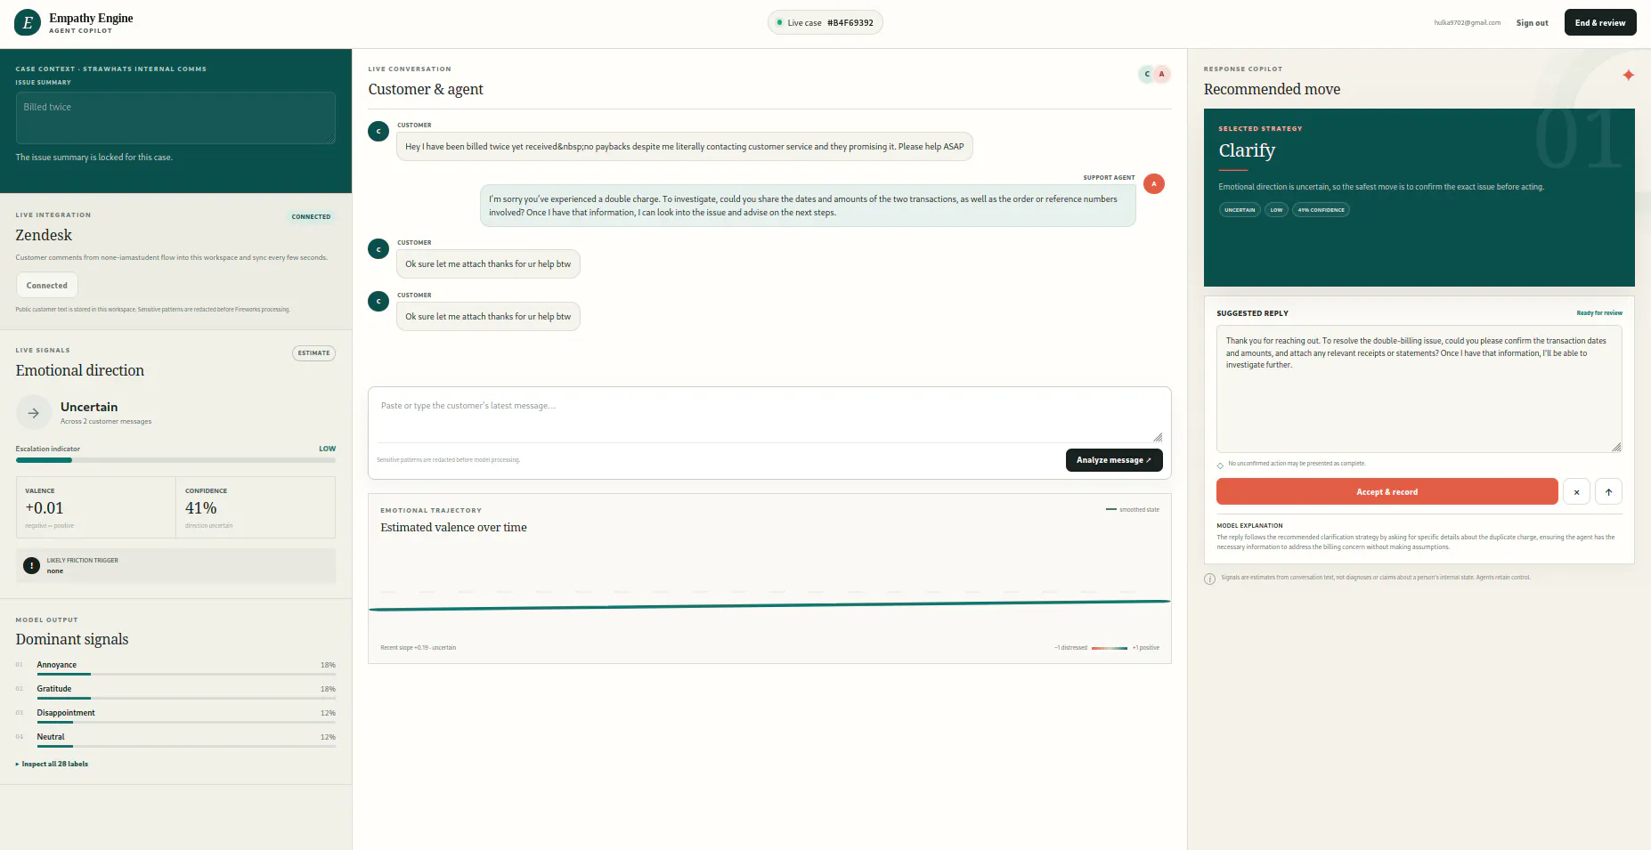The image size is (1651, 850).
Task: Click the Disappointment signal row
Action: pos(175,715)
